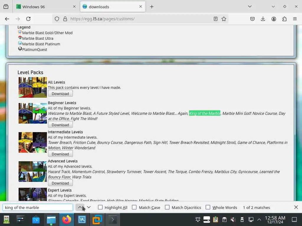Show site security lock information
This screenshot has width=302, height=226.
(x=65, y=19)
